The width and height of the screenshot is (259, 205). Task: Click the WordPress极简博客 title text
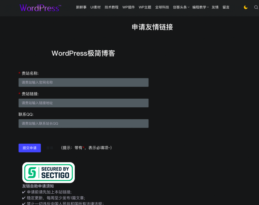point(83,53)
